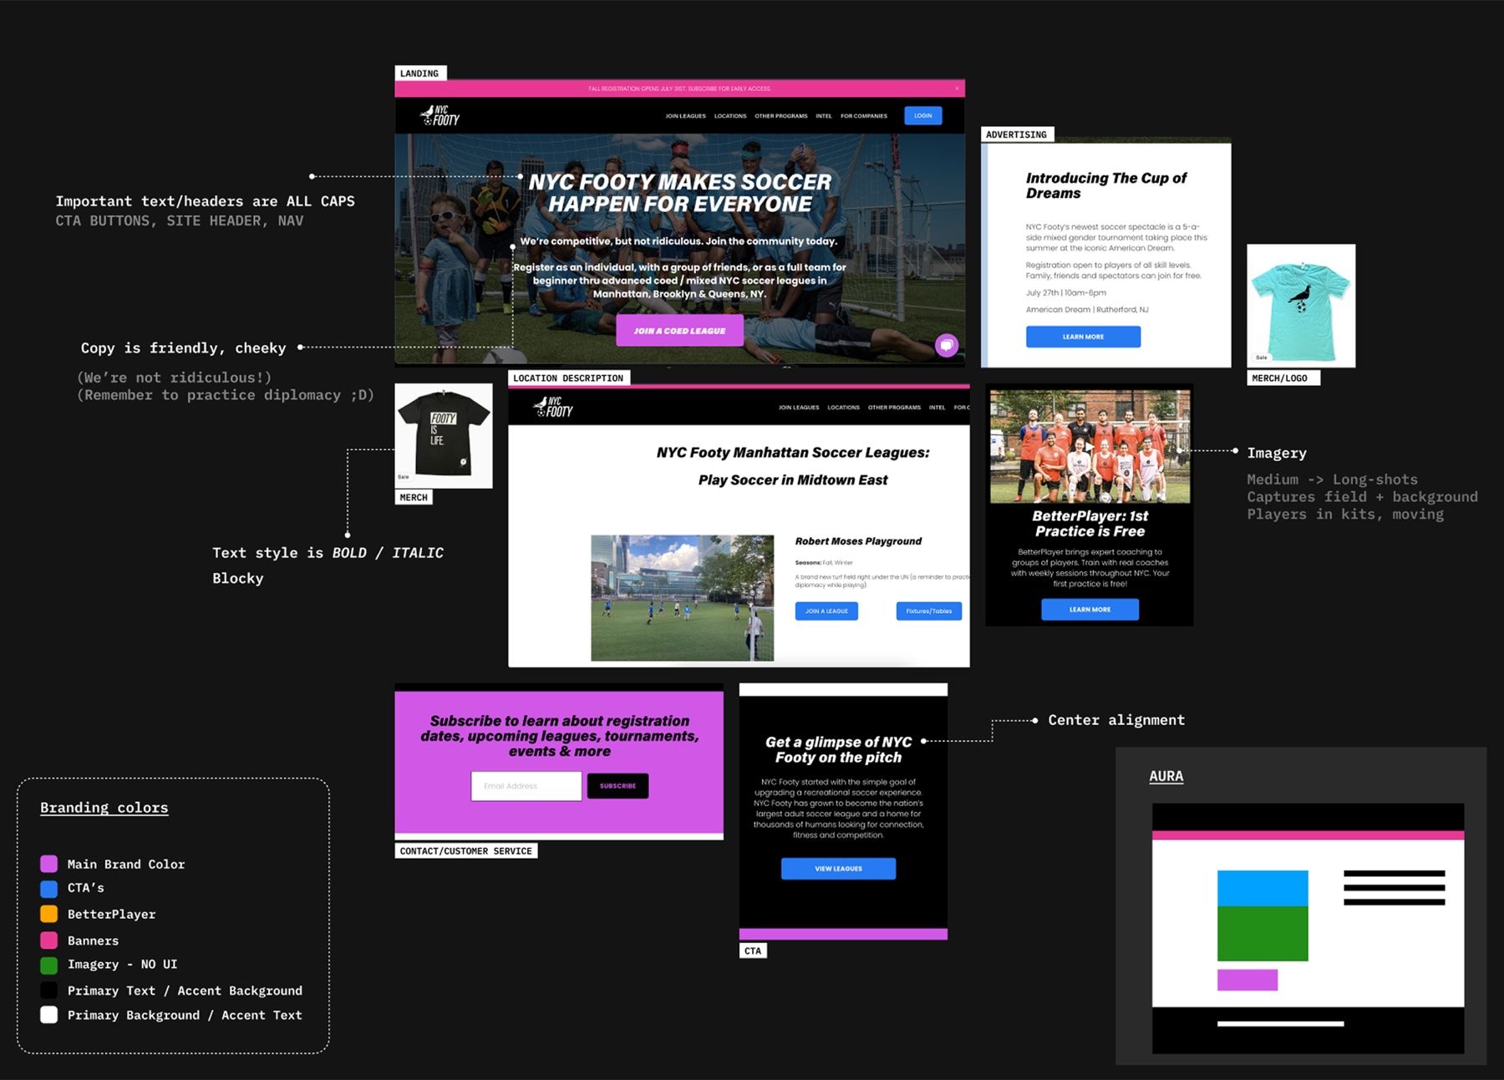Pick the BetterPlayer orange swatch
This screenshot has height=1080, width=1504.
[x=49, y=914]
